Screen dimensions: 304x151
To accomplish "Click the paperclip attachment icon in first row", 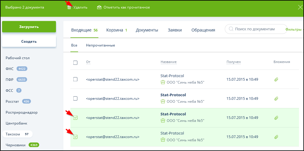I will pyautogui.click(x=276, y=79).
